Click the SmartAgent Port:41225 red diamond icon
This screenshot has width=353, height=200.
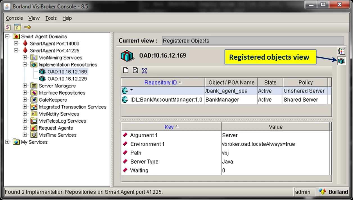(25, 50)
